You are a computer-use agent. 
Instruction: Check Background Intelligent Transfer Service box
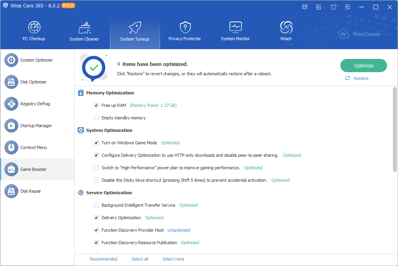(x=96, y=205)
